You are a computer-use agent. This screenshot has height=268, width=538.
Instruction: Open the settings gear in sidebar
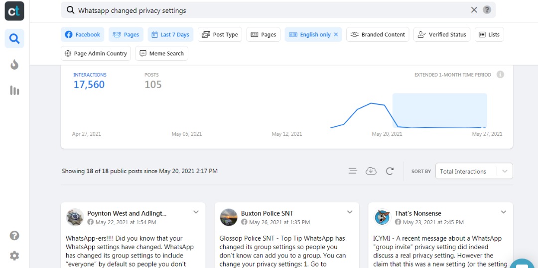[14, 256]
